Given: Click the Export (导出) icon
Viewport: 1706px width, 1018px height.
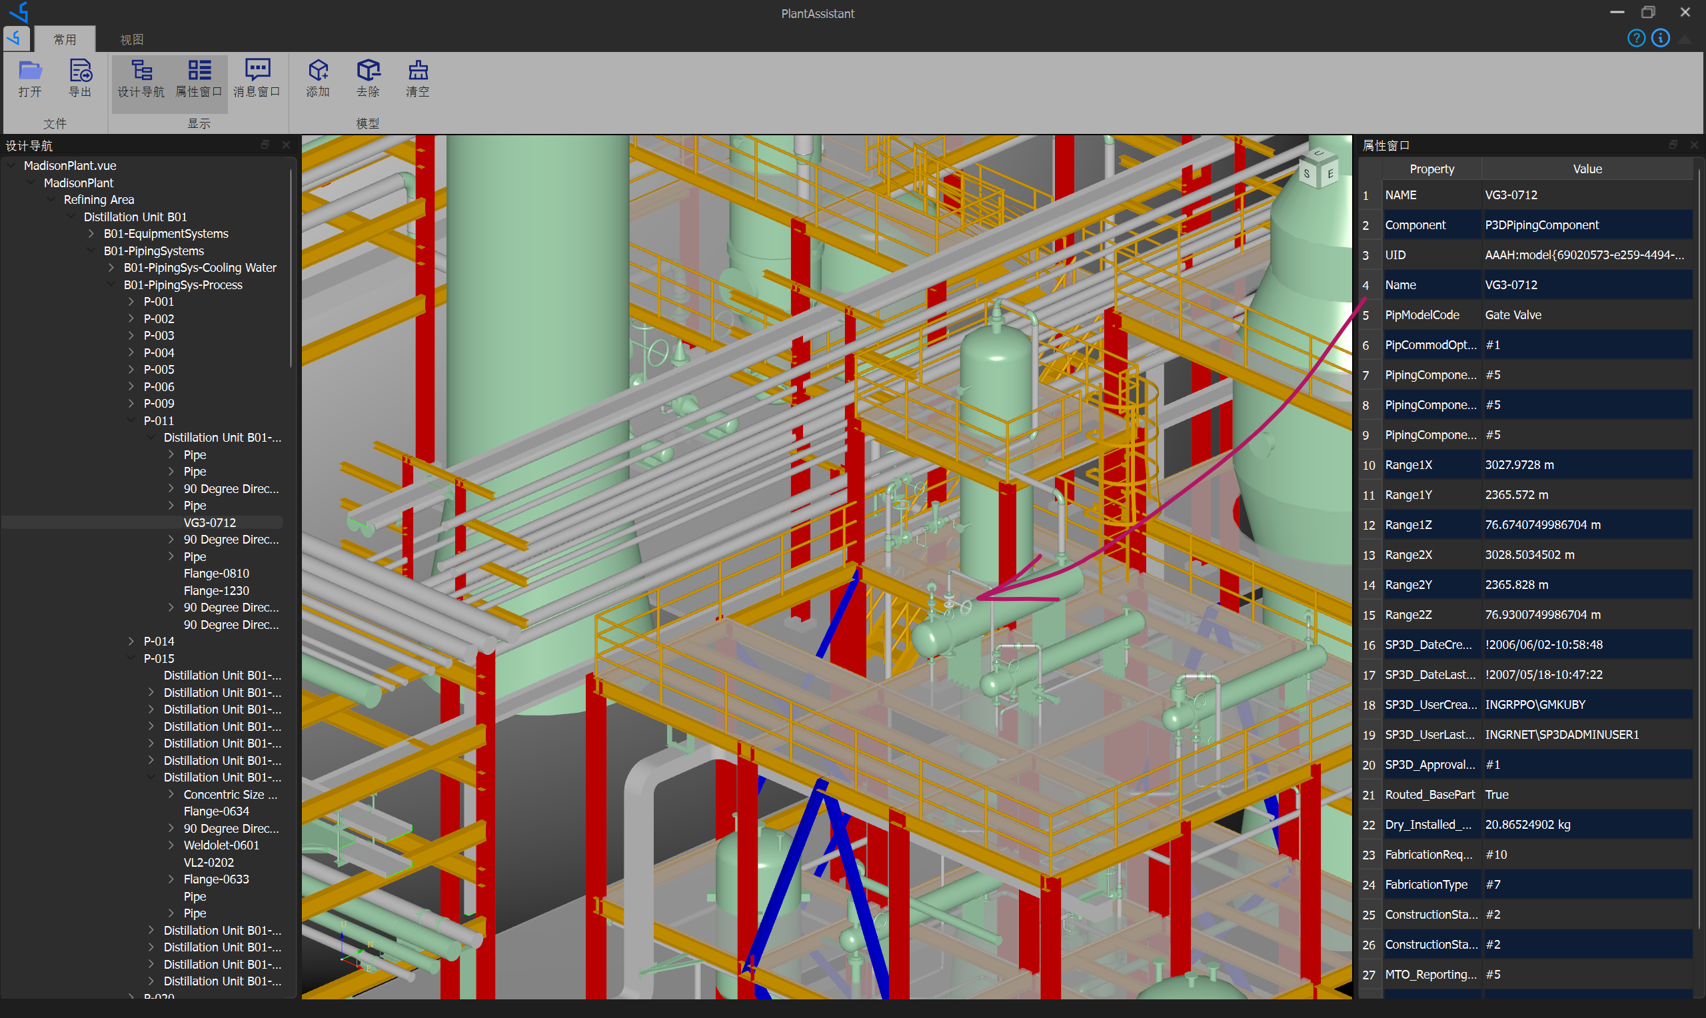Looking at the screenshot, I should tap(80, 71).
